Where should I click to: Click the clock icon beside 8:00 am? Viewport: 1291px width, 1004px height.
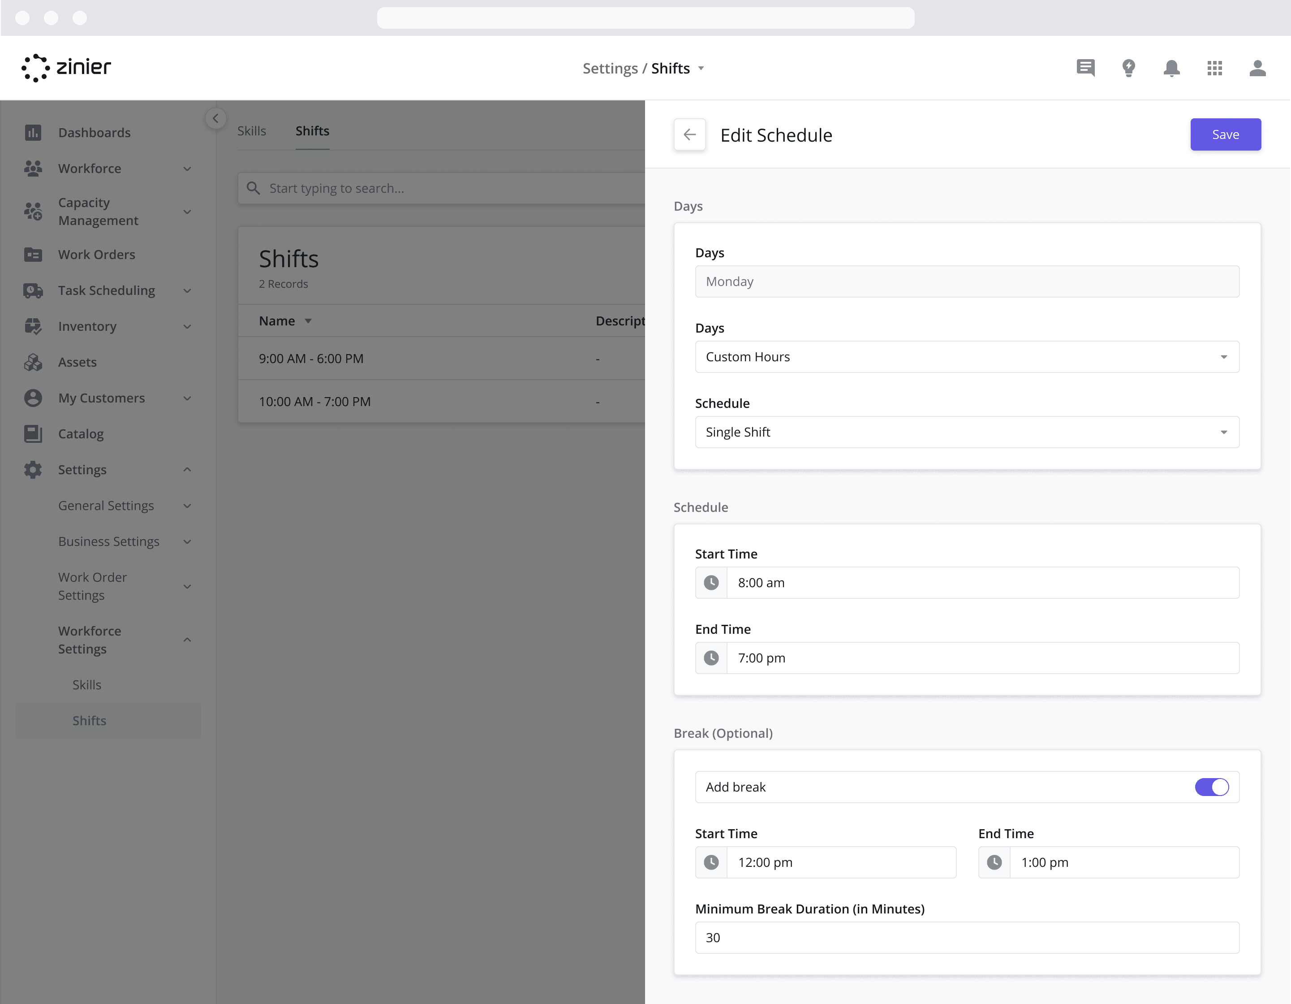(x=711, y=583)
